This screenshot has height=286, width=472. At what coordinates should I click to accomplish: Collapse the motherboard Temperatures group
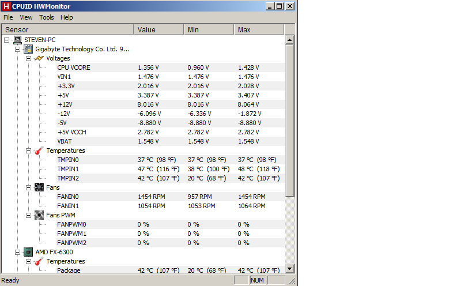point(28,150)
